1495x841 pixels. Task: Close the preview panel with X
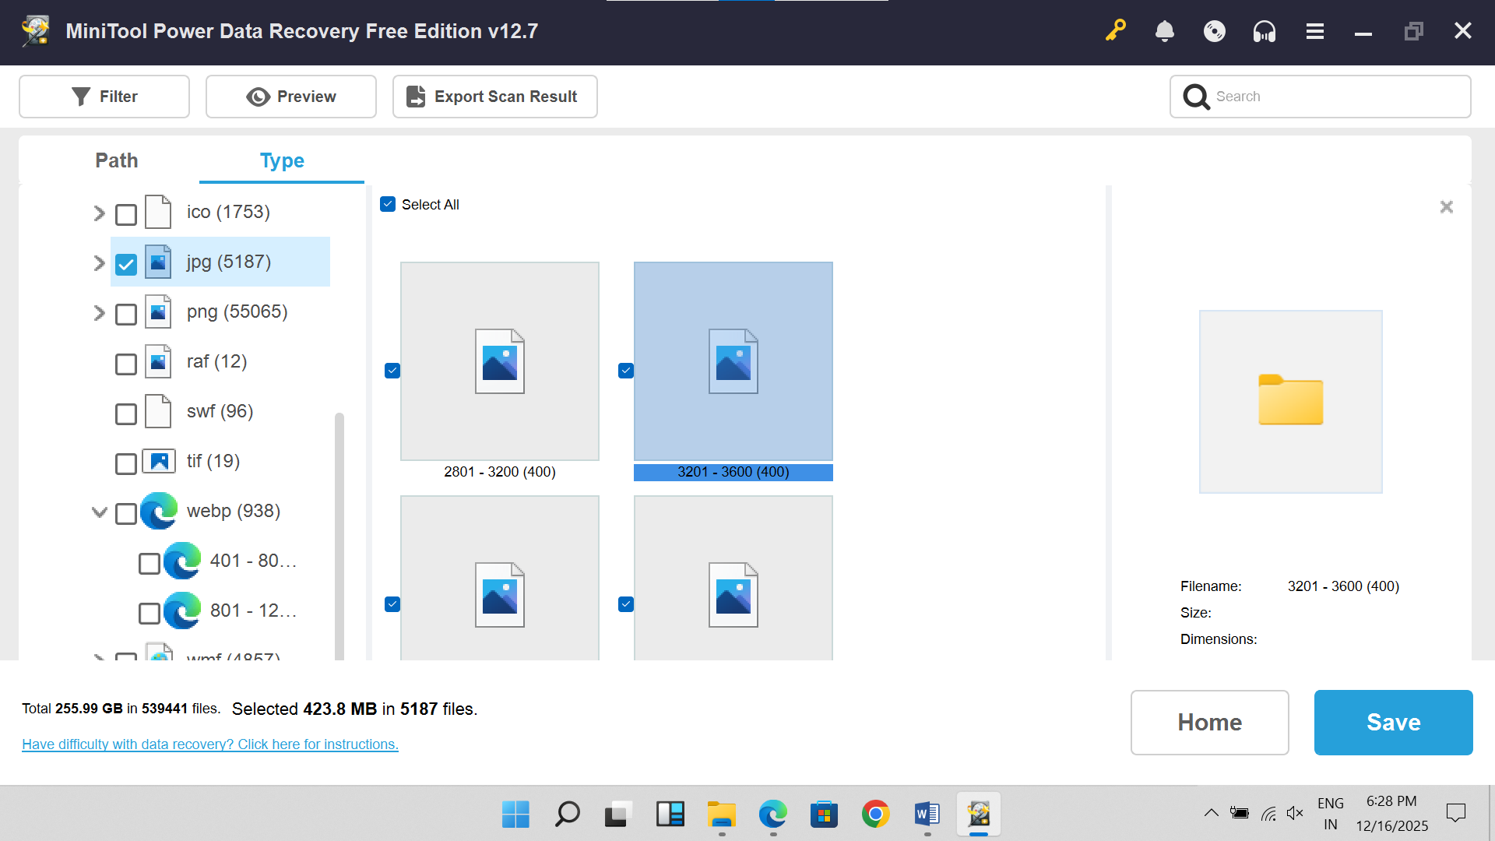(1447, 207)
